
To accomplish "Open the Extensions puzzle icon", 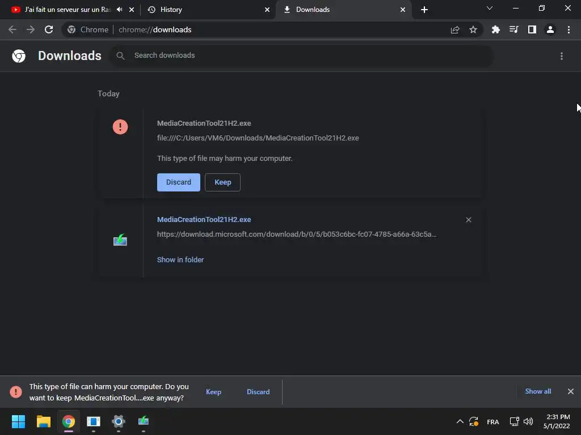I will (x=495, y=29).
